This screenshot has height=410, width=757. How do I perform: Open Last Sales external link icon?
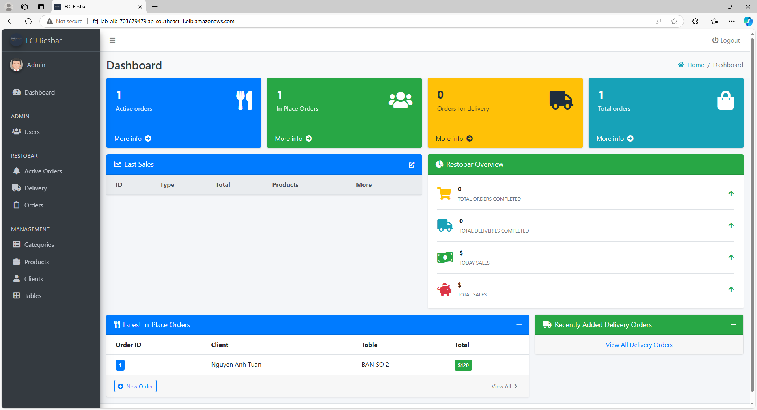412,164
